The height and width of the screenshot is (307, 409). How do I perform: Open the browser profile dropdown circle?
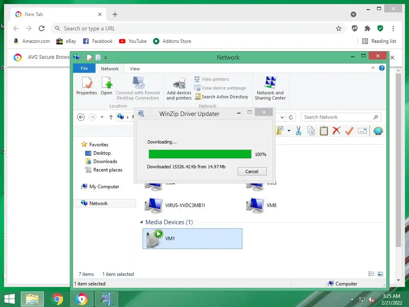click(x=353, y=14)
